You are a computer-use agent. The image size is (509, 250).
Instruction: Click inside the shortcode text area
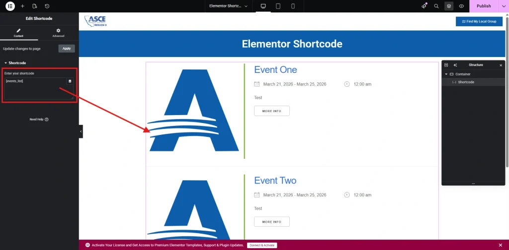coord(39,88)
